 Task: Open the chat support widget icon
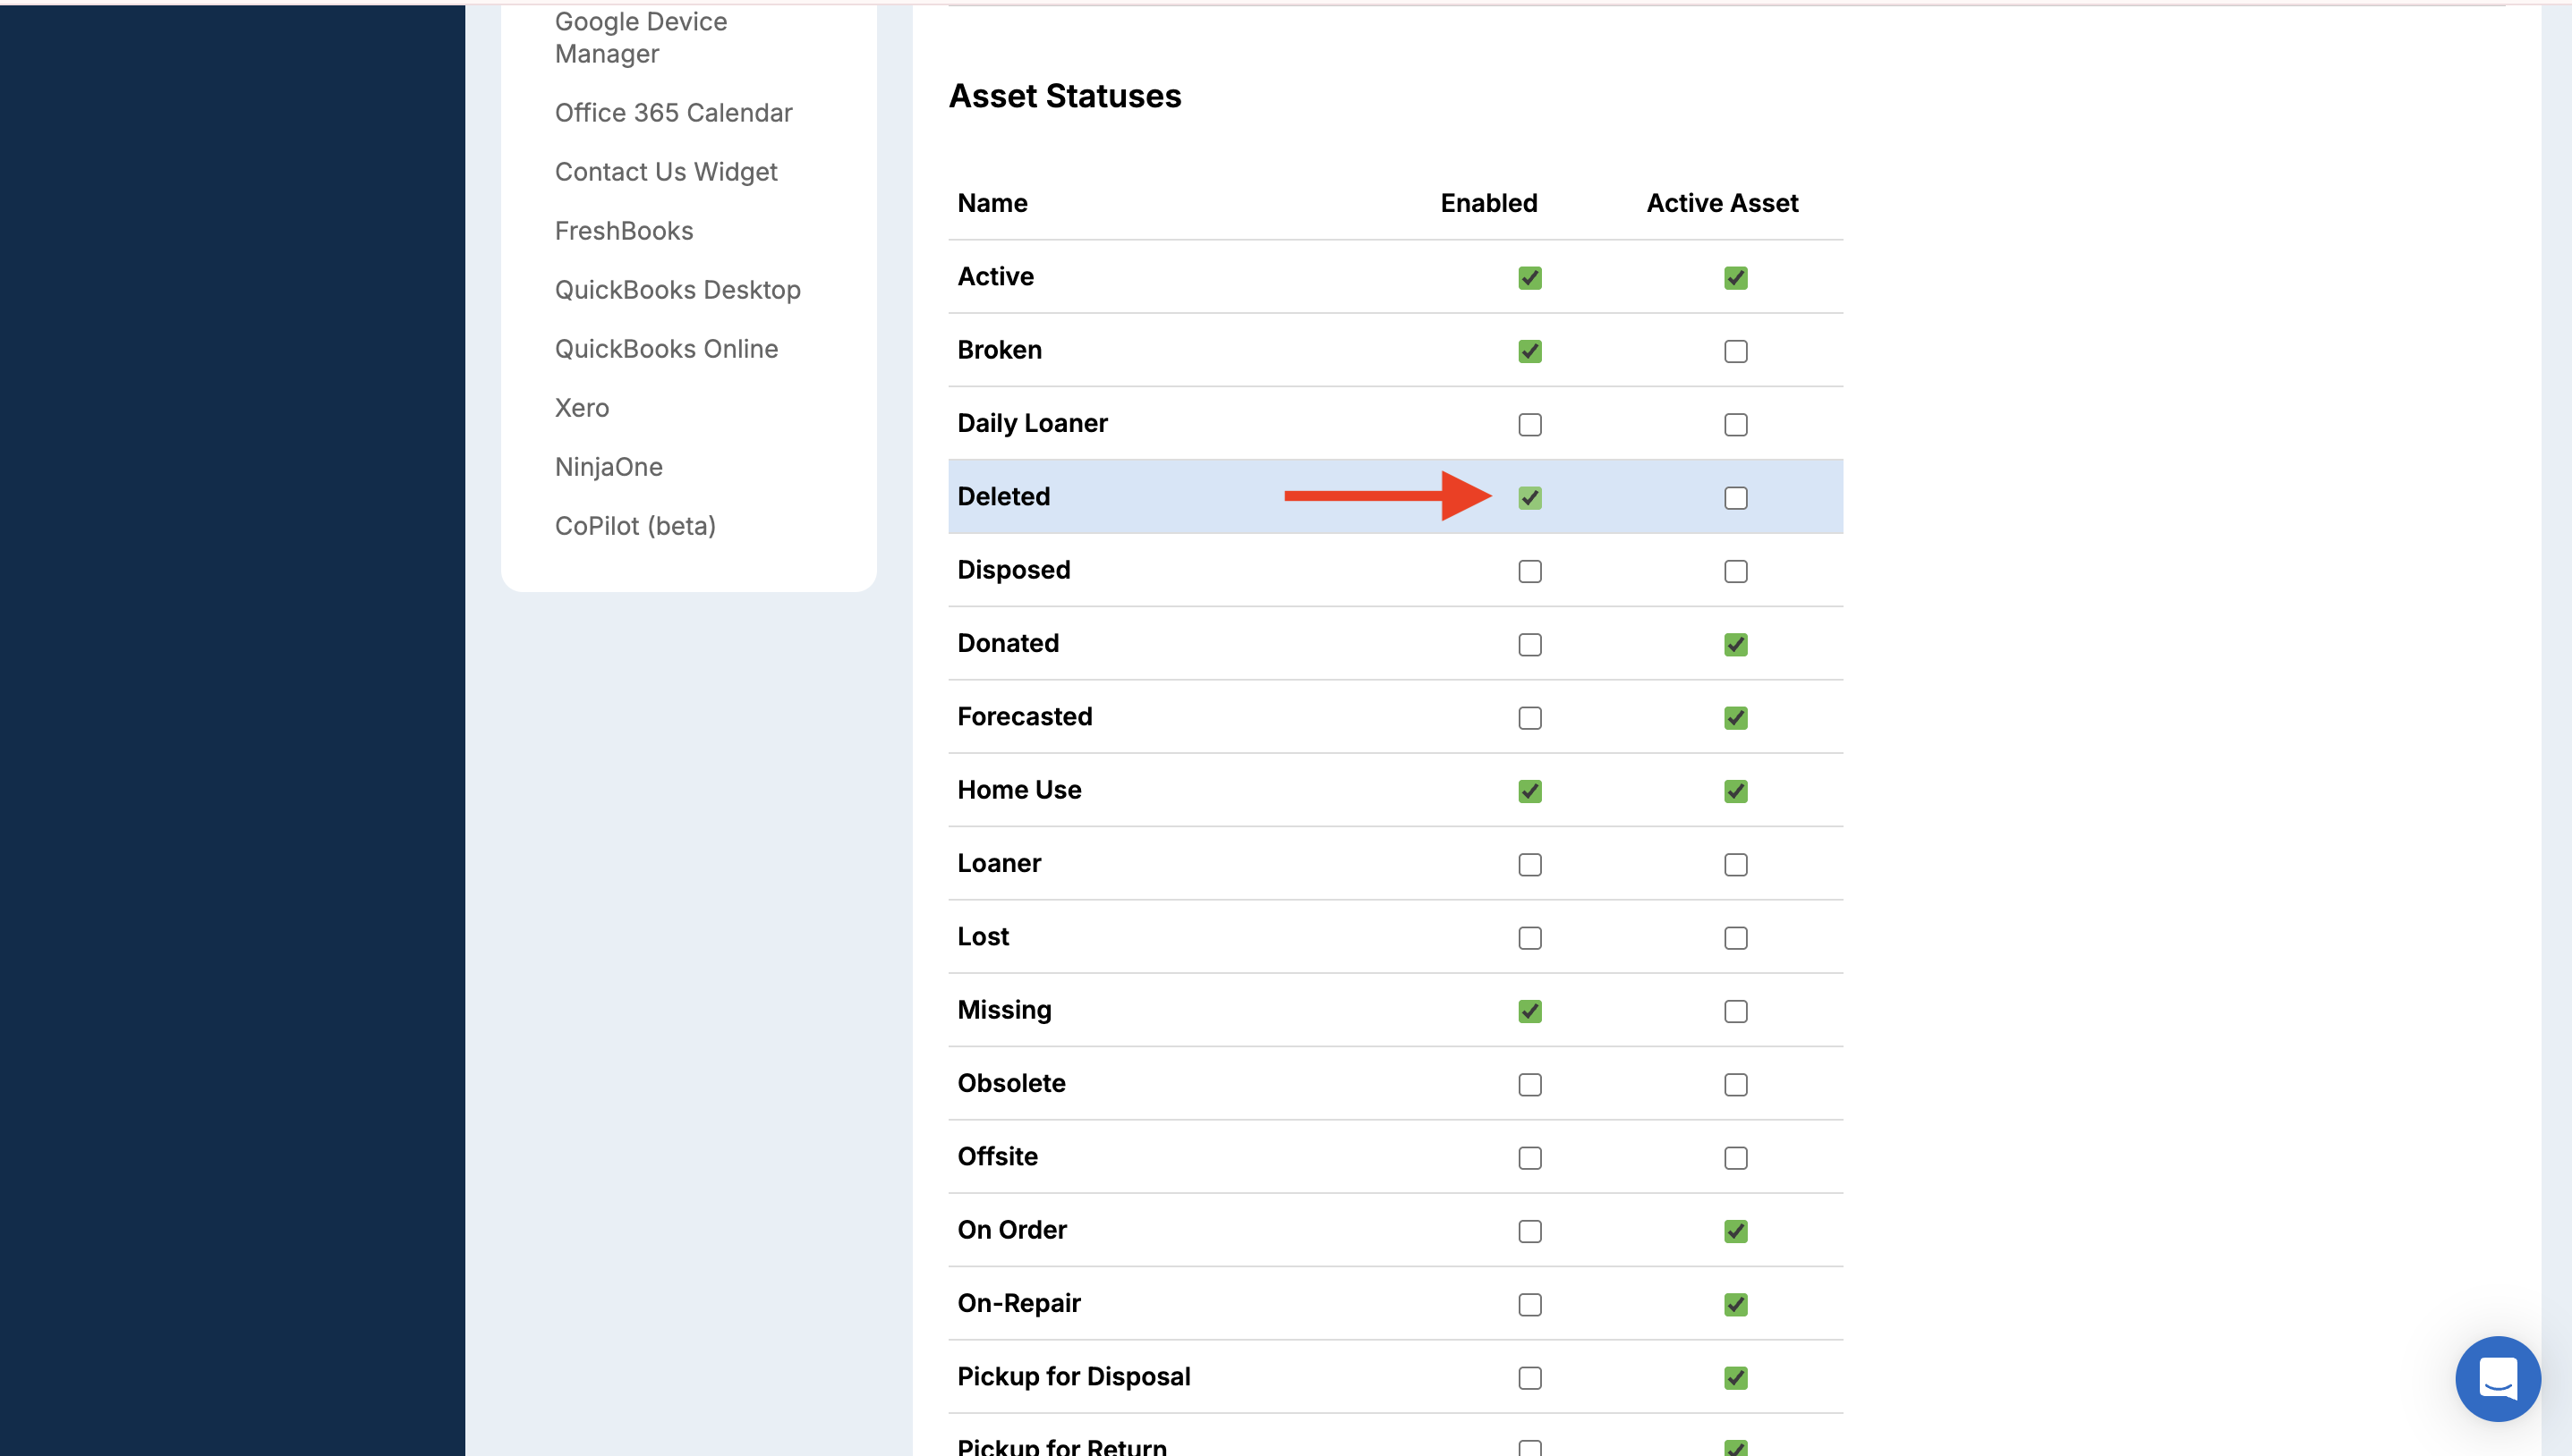(x=2497, y=1378)
